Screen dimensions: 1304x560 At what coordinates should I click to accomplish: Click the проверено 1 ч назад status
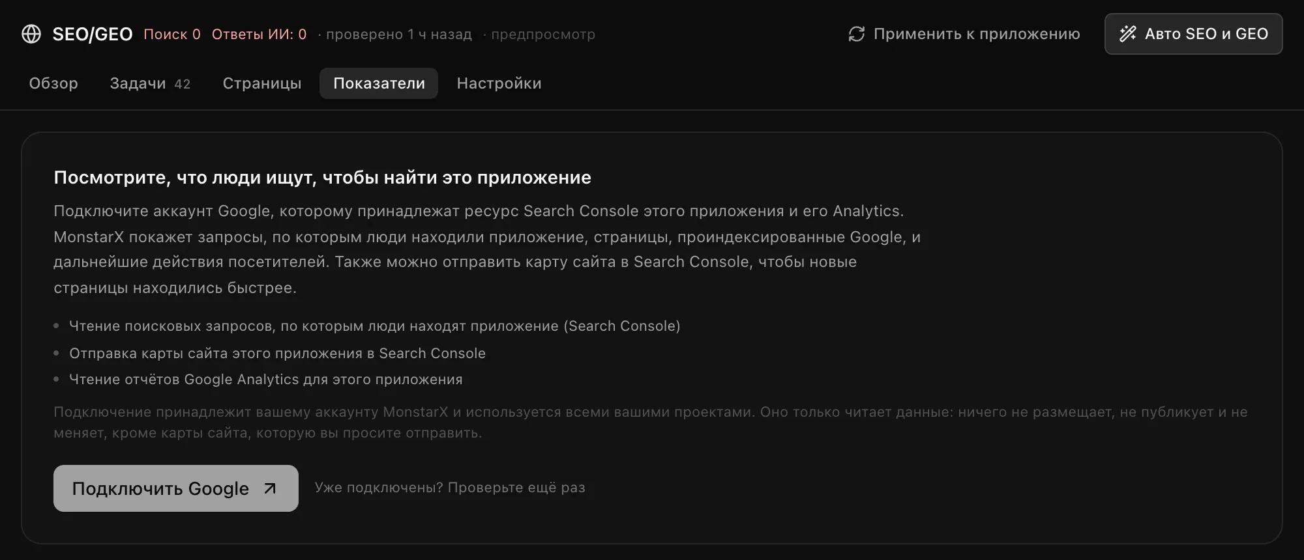398,35
